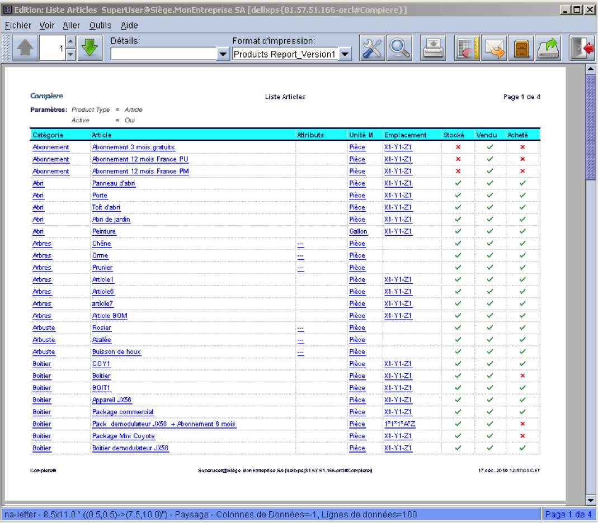Open article Abonnement 3 mois gratuits

[133, 148]
